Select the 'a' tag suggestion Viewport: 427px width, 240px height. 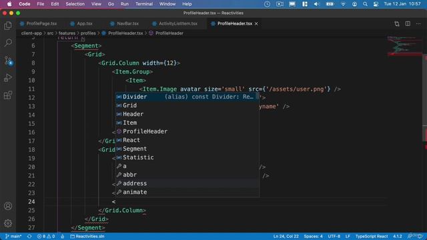[x=187, y=166]
